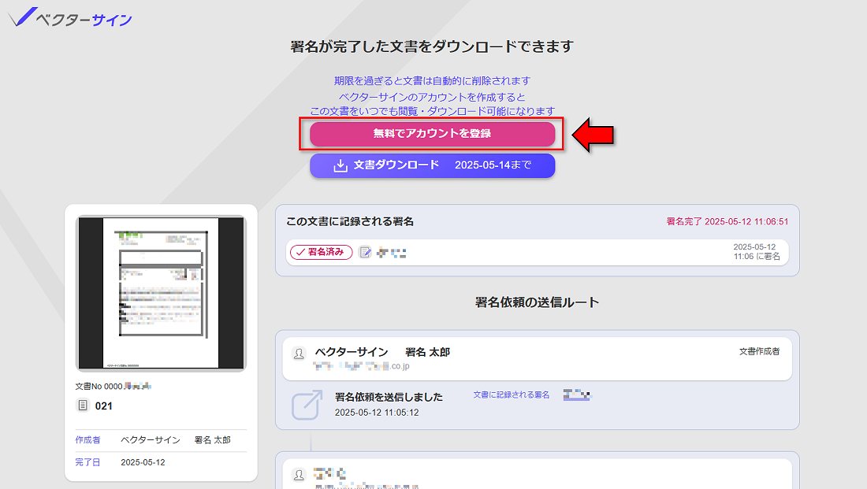Click the document icon next to 021

click(x=83, y=406)
